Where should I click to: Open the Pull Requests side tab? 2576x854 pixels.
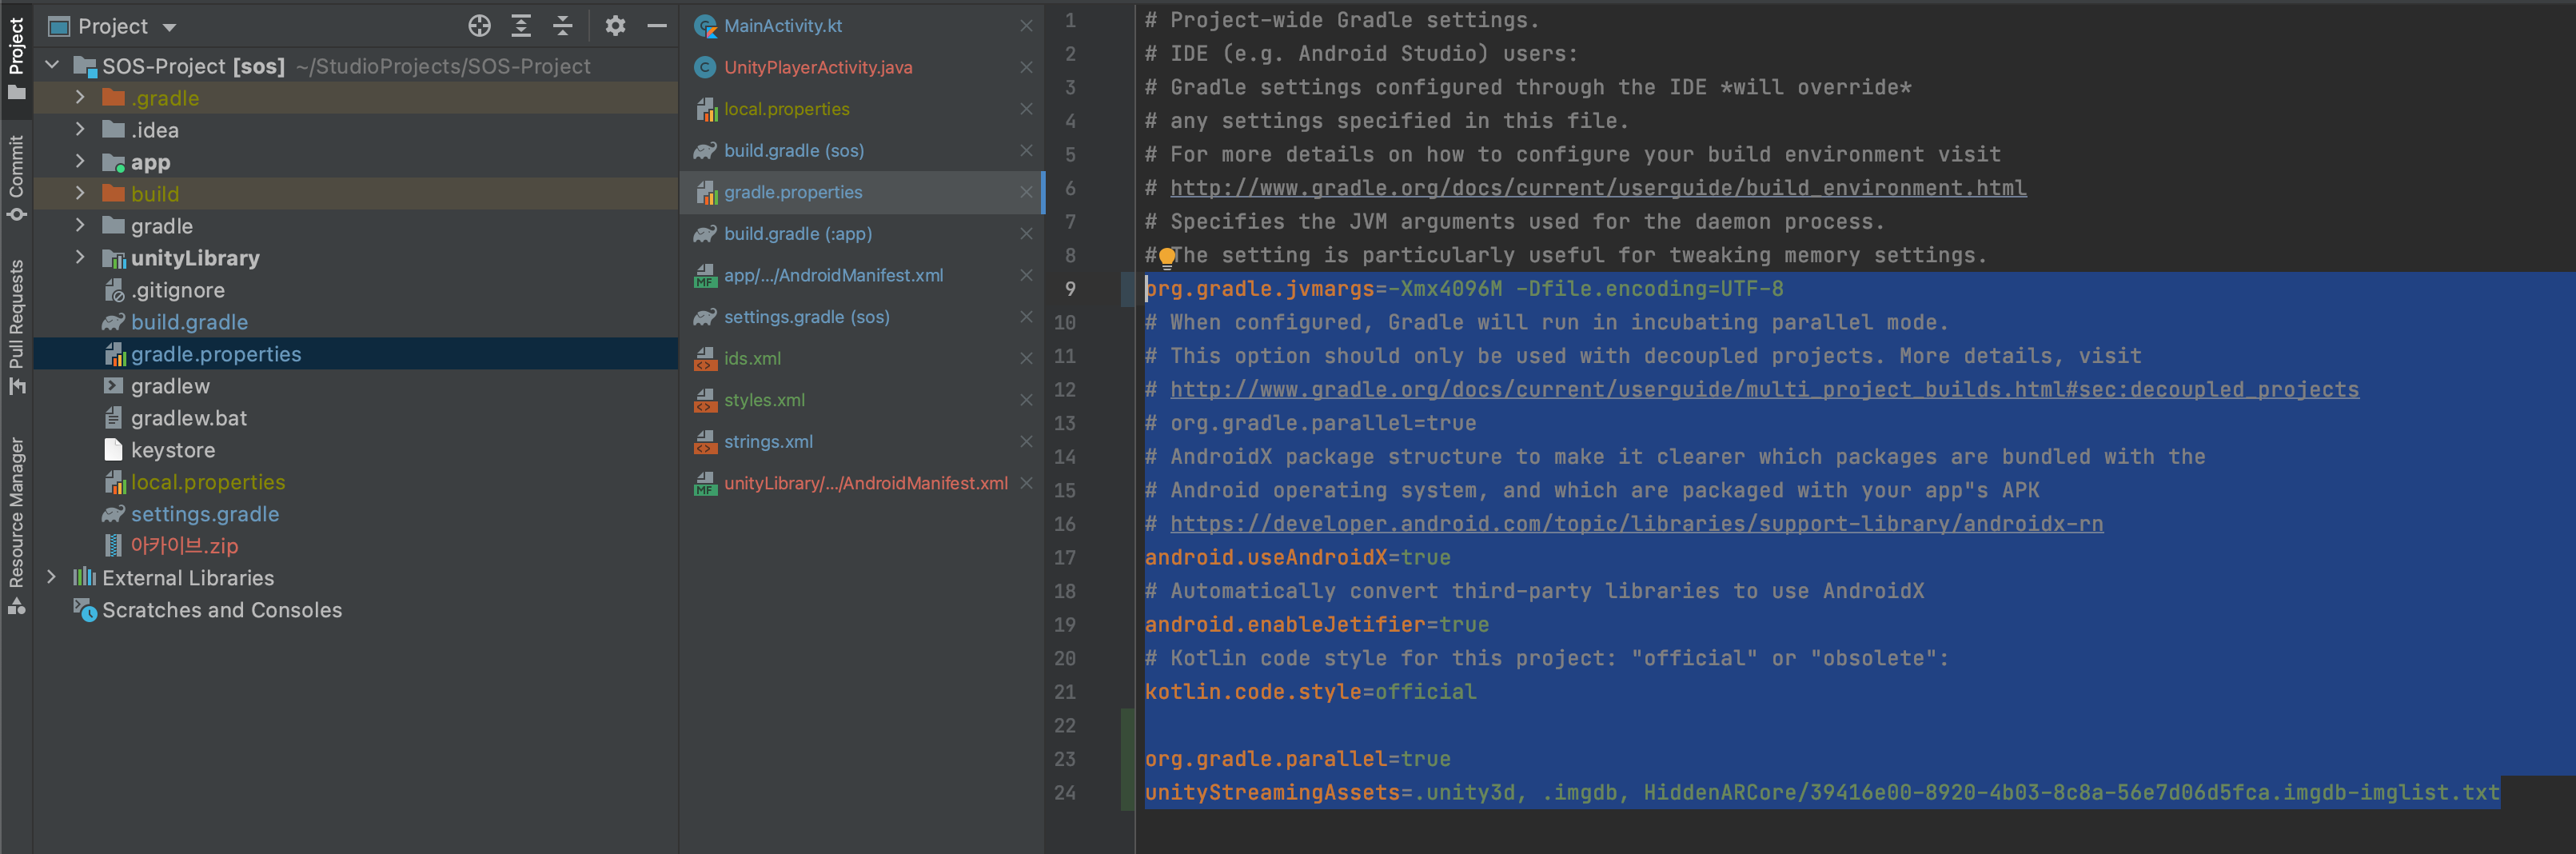16,327
